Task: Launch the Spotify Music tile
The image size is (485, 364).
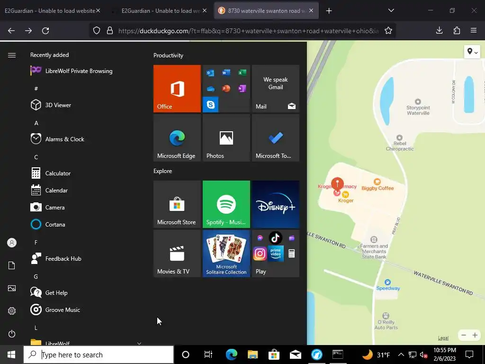Action: coord(226,204)
